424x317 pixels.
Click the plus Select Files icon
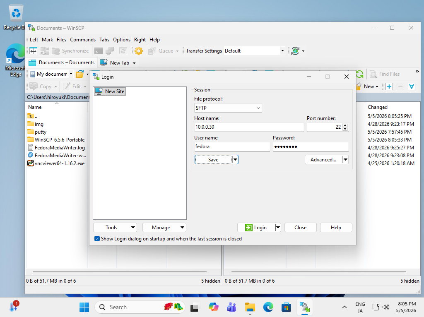[x=389, y=86]
